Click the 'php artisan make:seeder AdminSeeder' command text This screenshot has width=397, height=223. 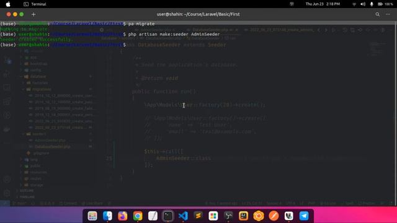pyautogui.click(x=174, y=34)
